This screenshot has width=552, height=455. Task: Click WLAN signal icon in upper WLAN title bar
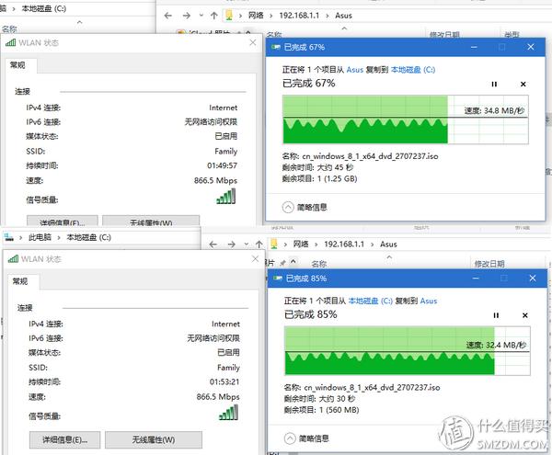tap(10, 43)
